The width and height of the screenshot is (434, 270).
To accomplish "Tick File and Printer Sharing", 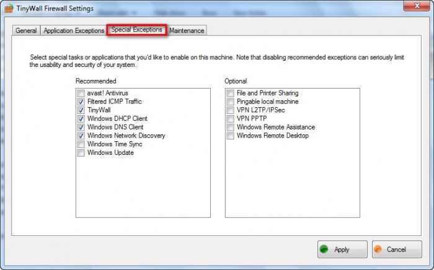I will coord(230,93).
